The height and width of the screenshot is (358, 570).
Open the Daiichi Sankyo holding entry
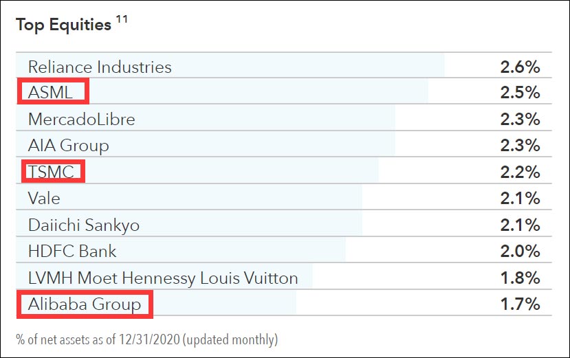click(84, 225)
